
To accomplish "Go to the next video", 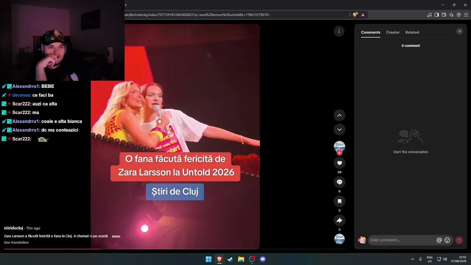I will point(339,130).
